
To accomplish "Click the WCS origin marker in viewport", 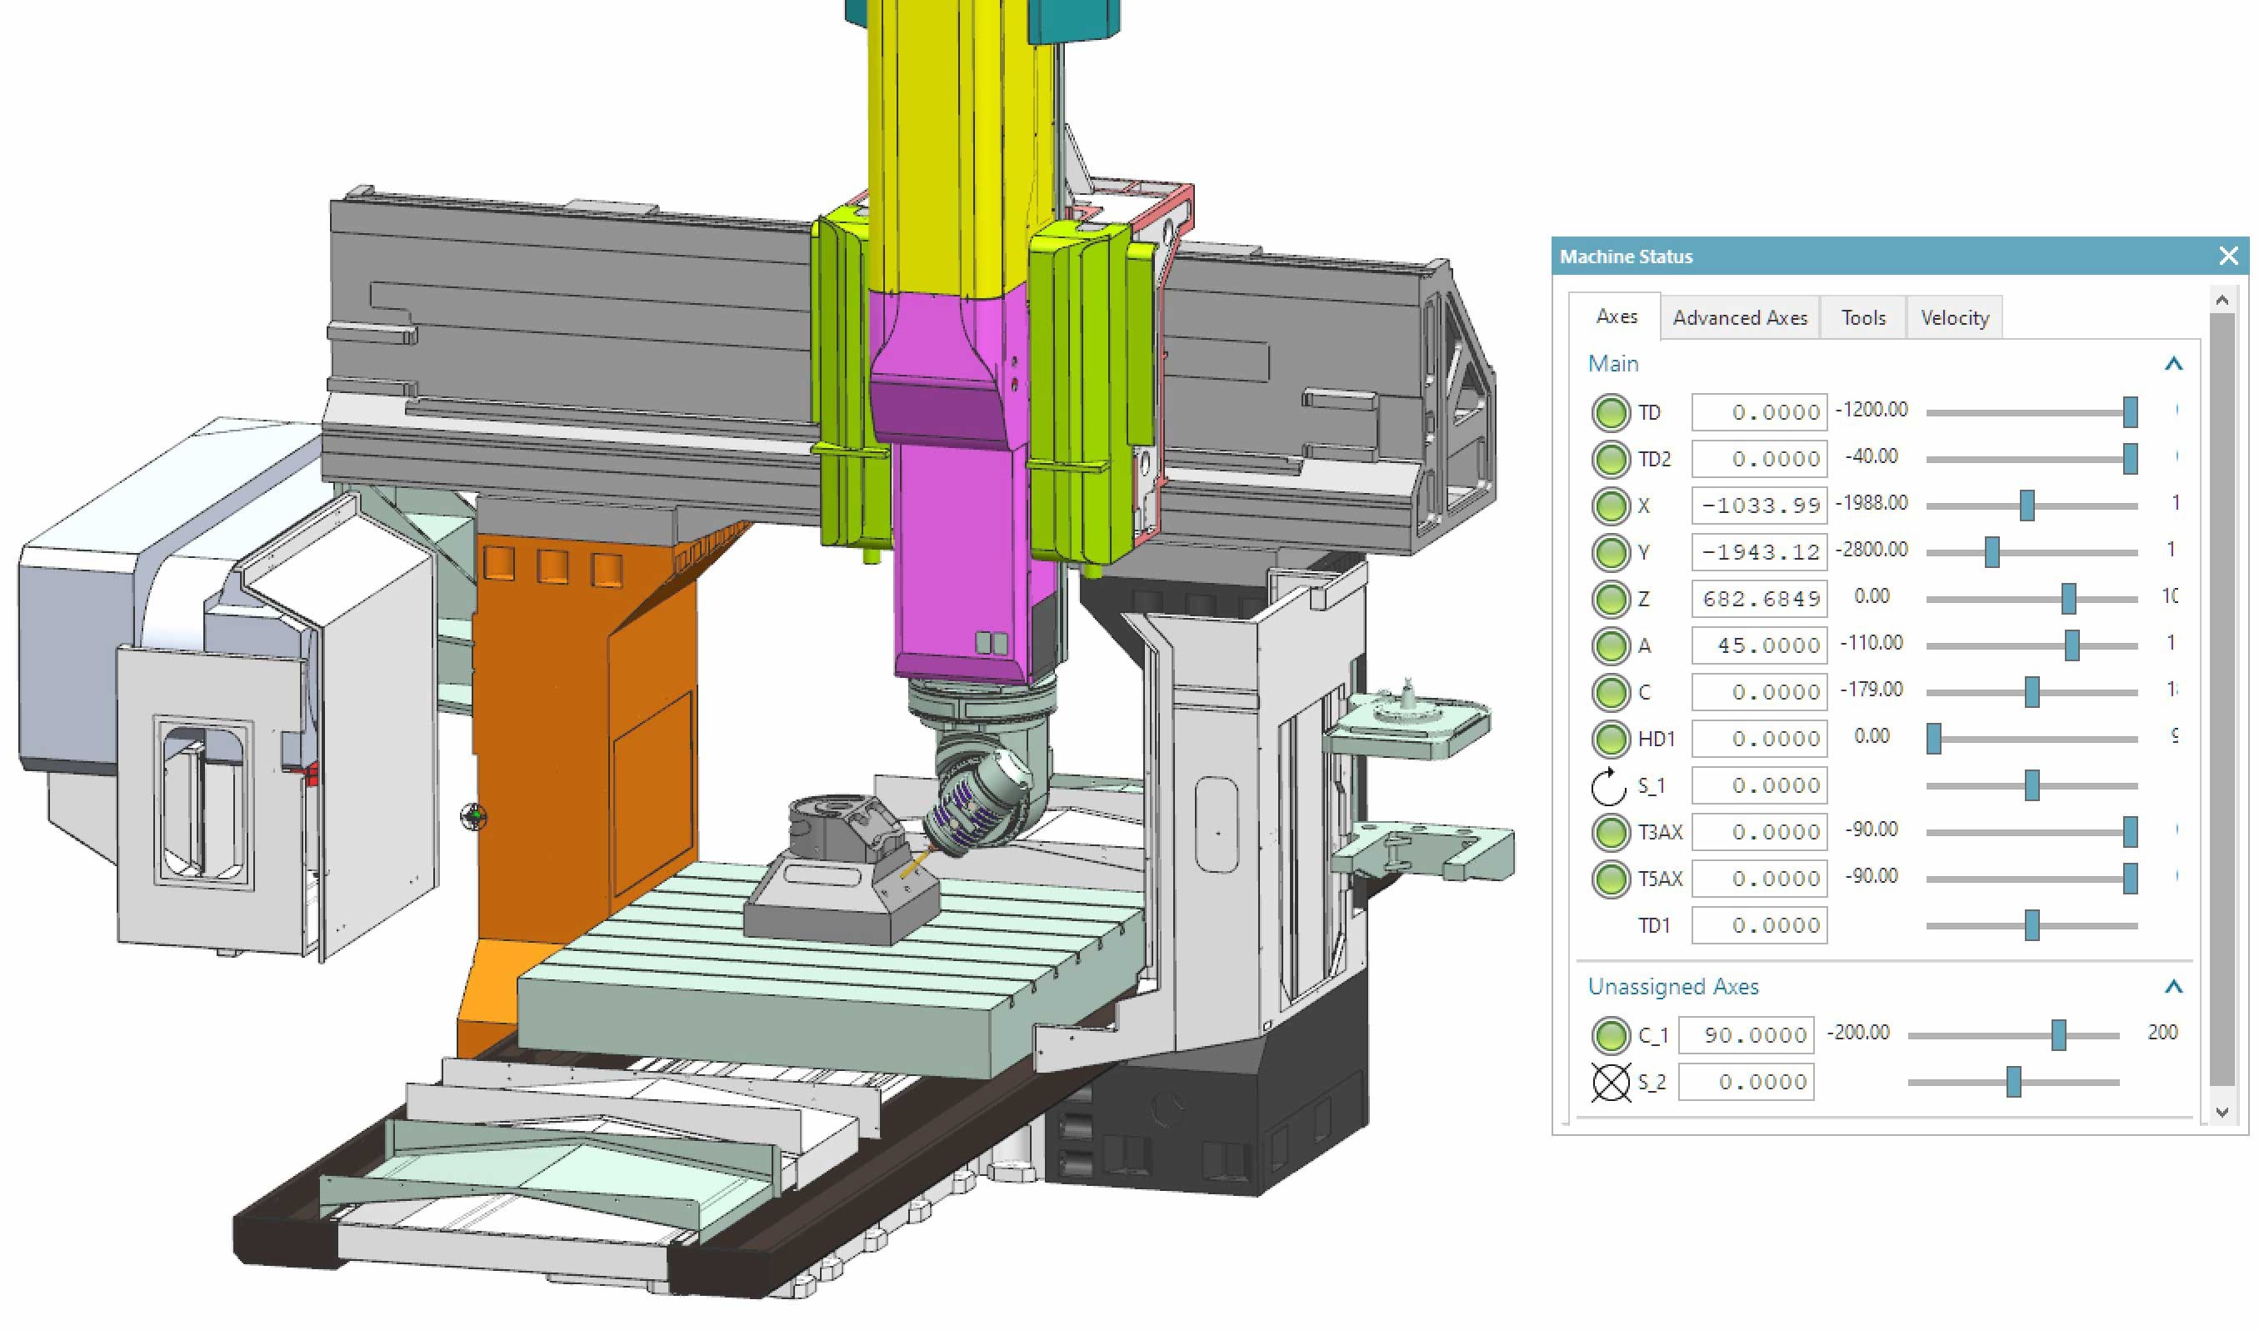I will click(474, 815).
